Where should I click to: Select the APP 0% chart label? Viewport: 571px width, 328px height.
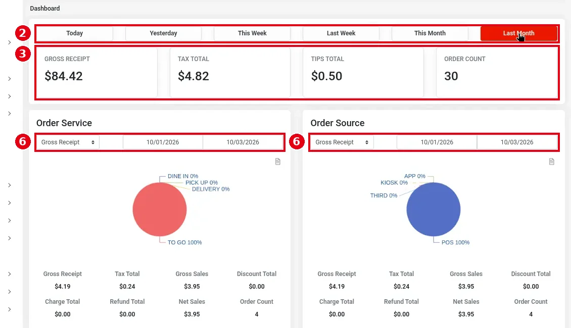coord(415,176)
